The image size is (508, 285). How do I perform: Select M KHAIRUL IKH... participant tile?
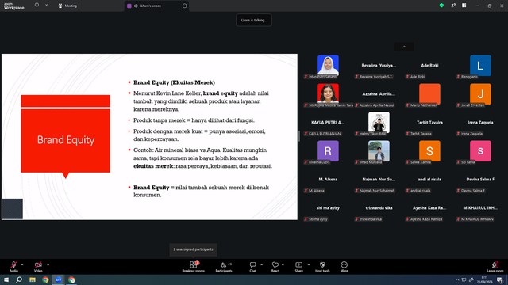(480, 207)
